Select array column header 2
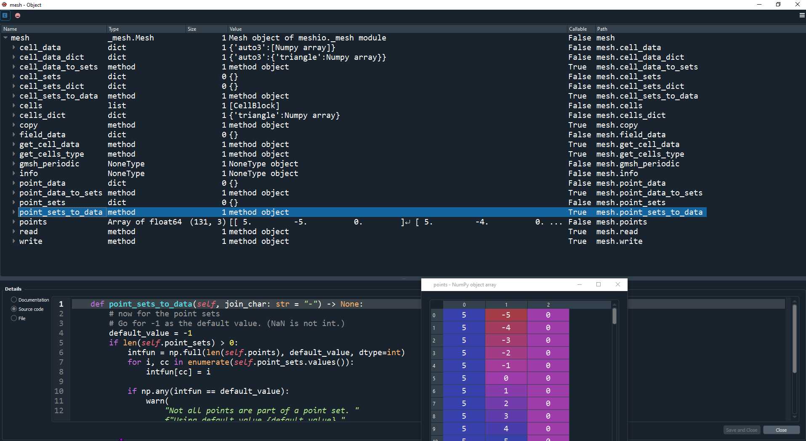 click(548, 305)
